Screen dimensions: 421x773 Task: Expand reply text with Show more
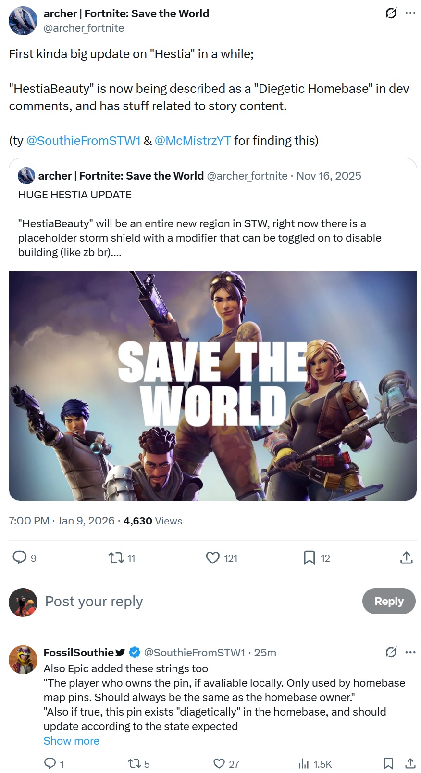72,741
